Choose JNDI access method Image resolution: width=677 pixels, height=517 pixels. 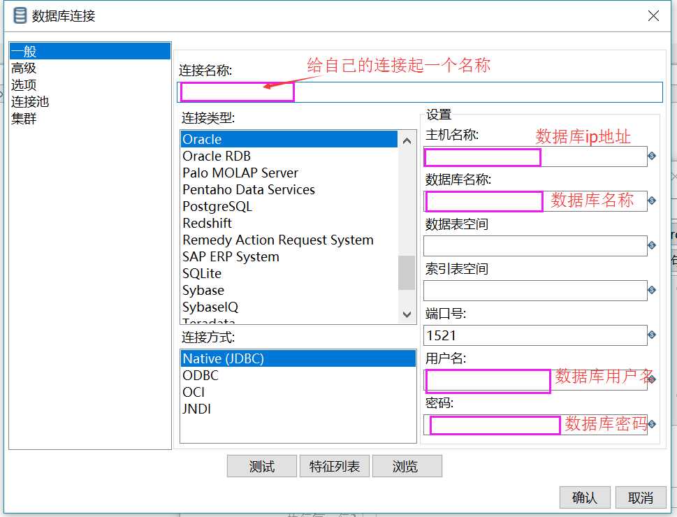point(298,409)
